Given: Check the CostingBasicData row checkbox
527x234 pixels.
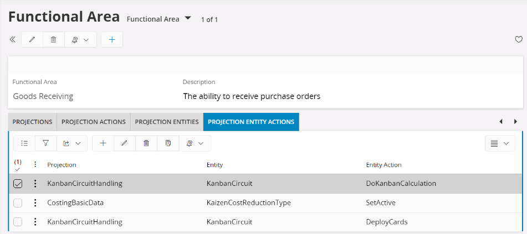Looking at the screenshot, I should (x=18, y=203).
